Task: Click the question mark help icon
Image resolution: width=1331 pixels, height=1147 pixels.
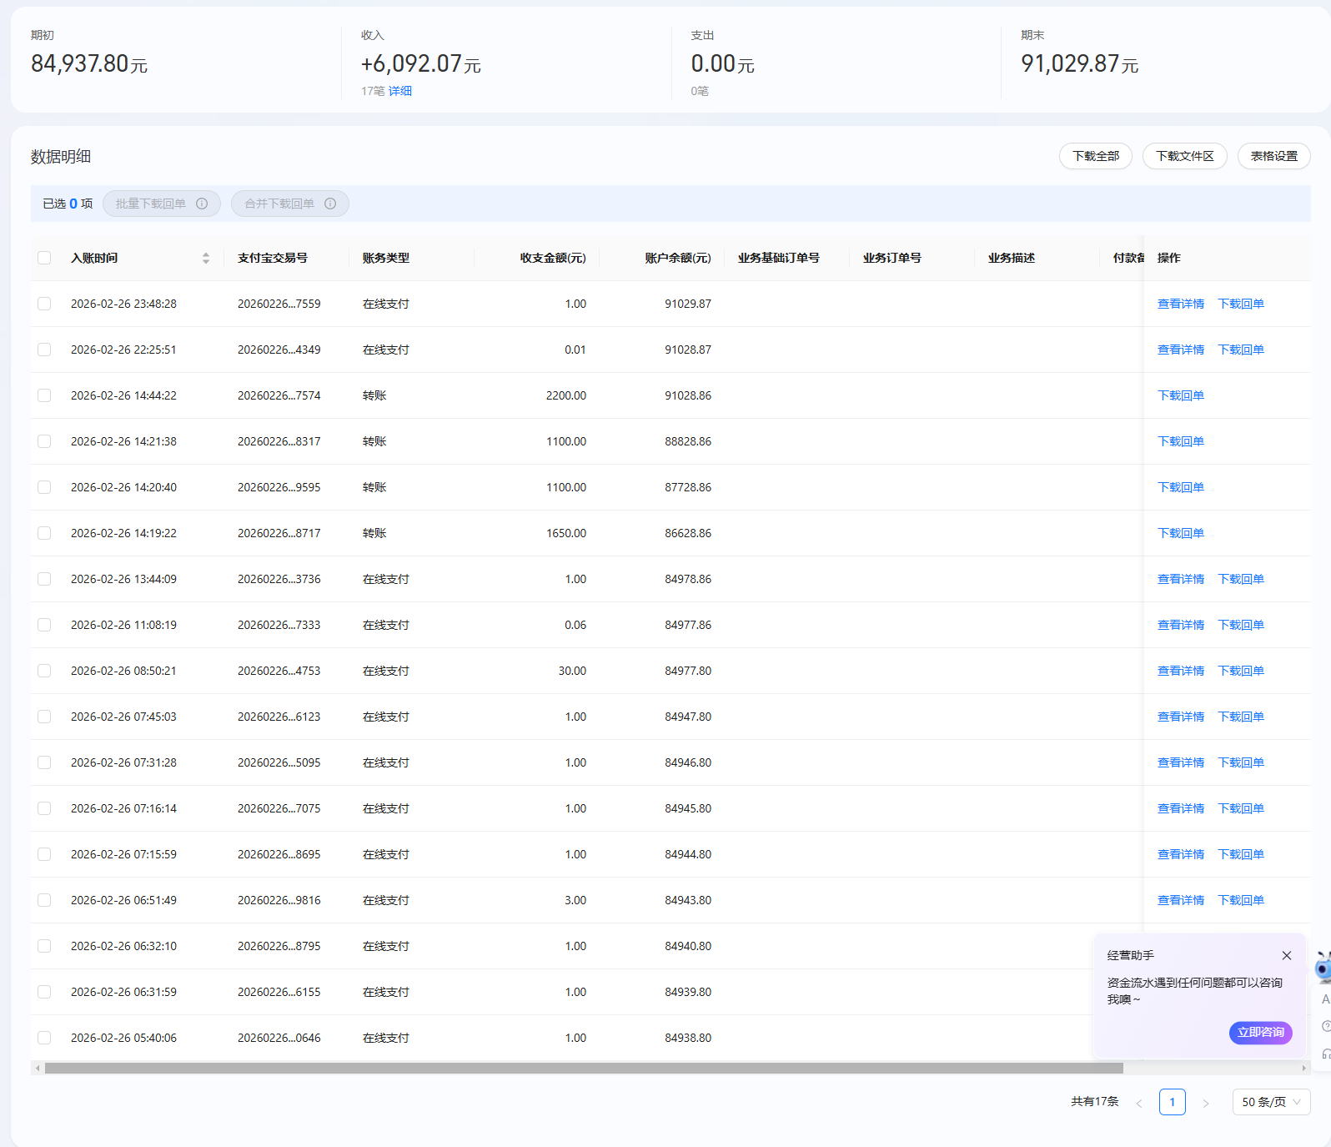Action: click(x=1325, y=1026)
